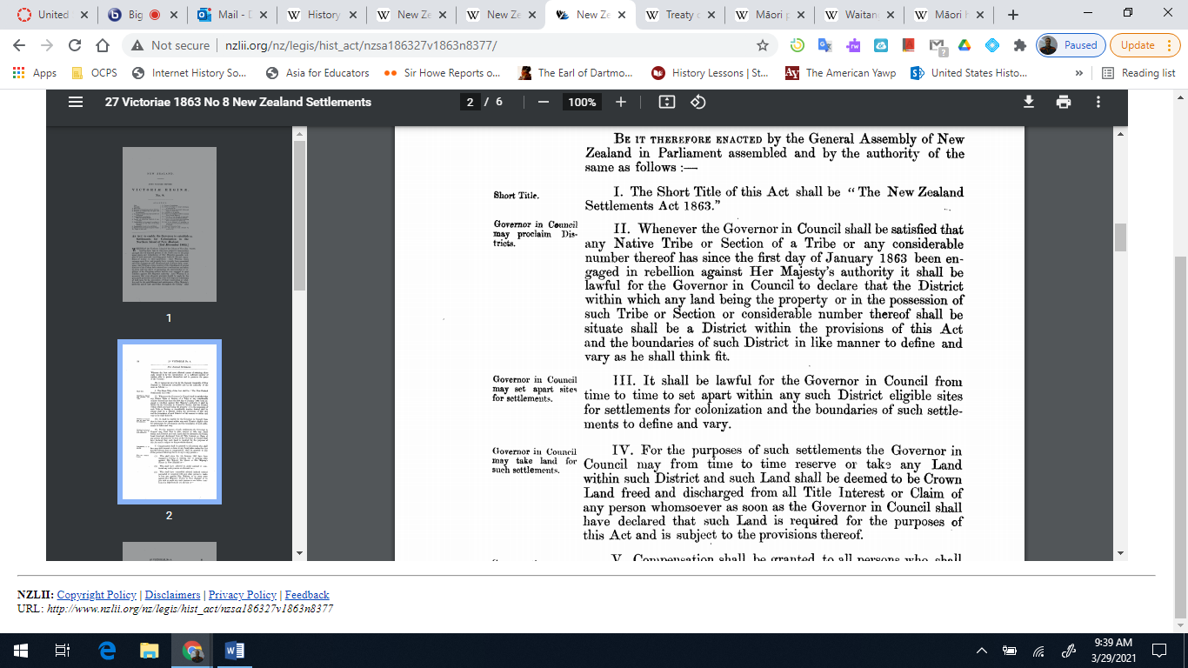Show hidden system tray icons
The width and height of the screenshot is (1188, 668).
pos(982,650)
